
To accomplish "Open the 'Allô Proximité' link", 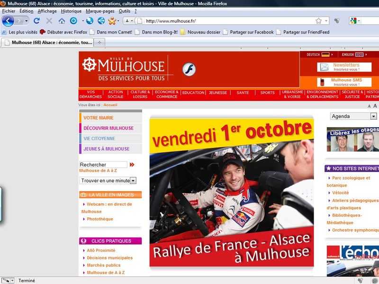I will click(101, 250).
